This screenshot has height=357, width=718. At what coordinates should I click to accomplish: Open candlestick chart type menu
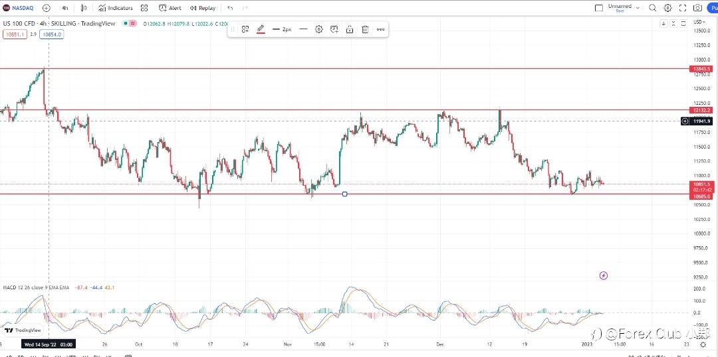83,8
